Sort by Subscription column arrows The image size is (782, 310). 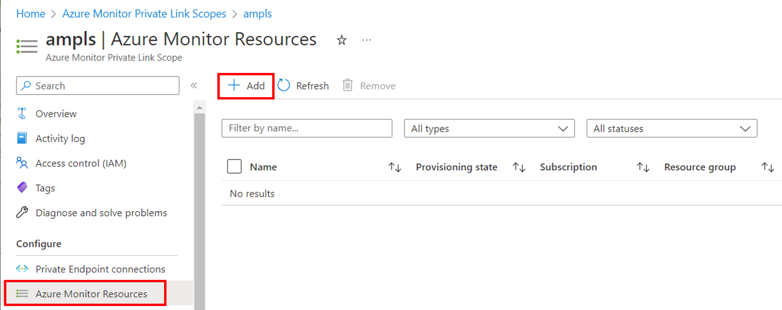tap(643, 167)
